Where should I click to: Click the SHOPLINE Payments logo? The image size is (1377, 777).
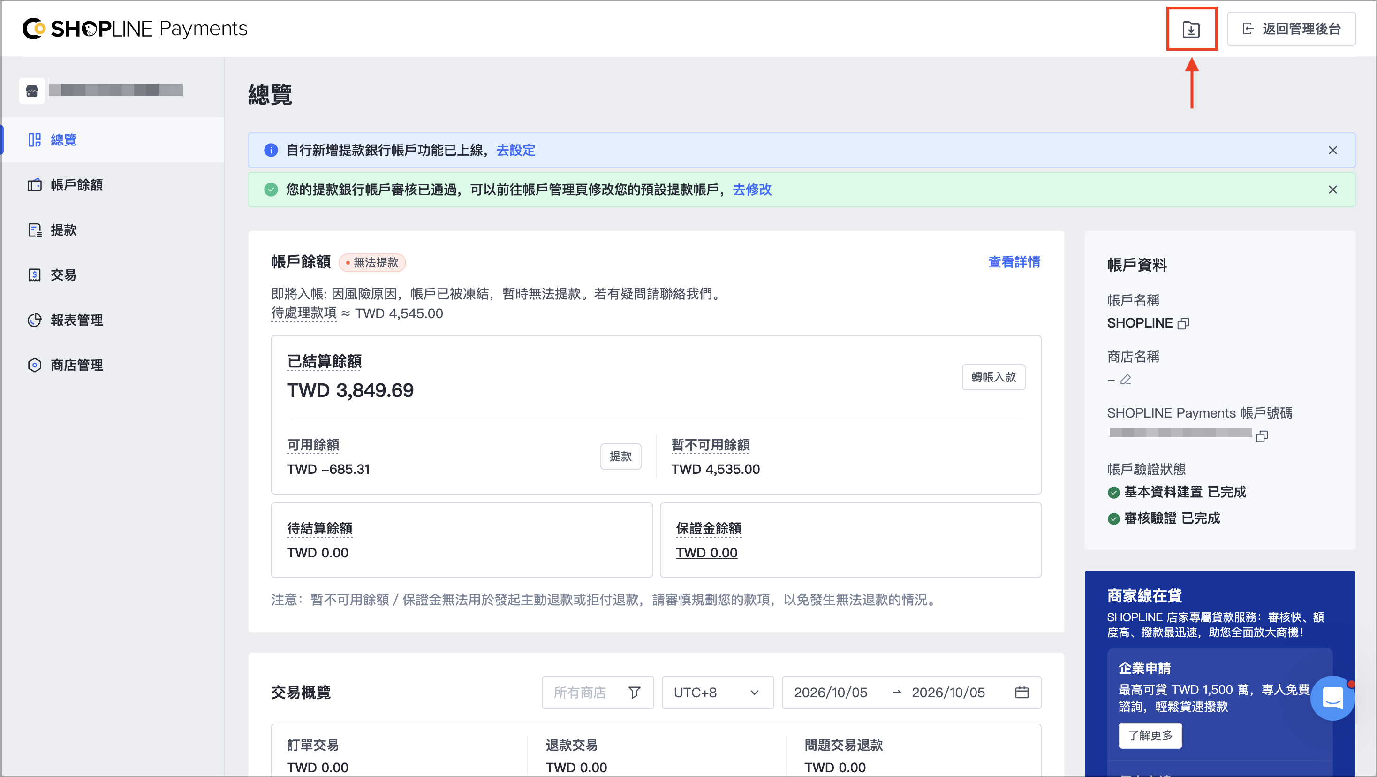(135, 28)
